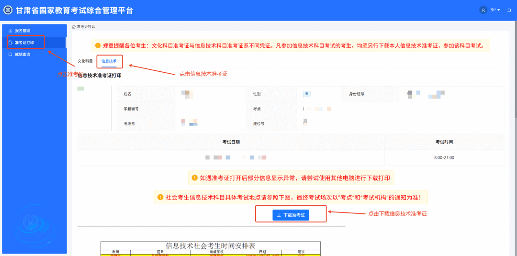Open 成绩查询 in the sidebar
517x256 pixels.
[22, 55]
